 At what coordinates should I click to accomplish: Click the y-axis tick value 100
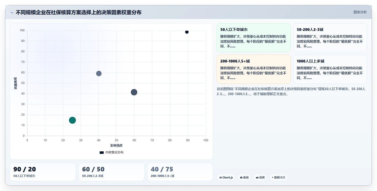22,31
